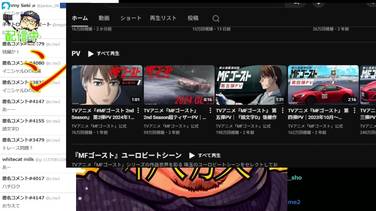This screenshot has width=376, height=211.
Task: Click the PV section heading
Action: [x=76, y=54]
